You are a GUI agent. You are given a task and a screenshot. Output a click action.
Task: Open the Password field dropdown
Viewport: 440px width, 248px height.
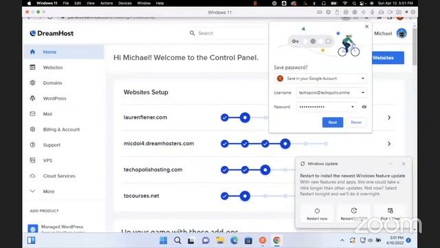(353, 107)
